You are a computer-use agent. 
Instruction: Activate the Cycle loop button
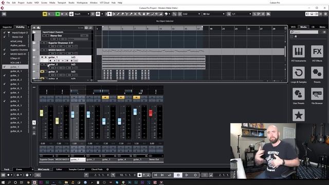coord(170,175)
